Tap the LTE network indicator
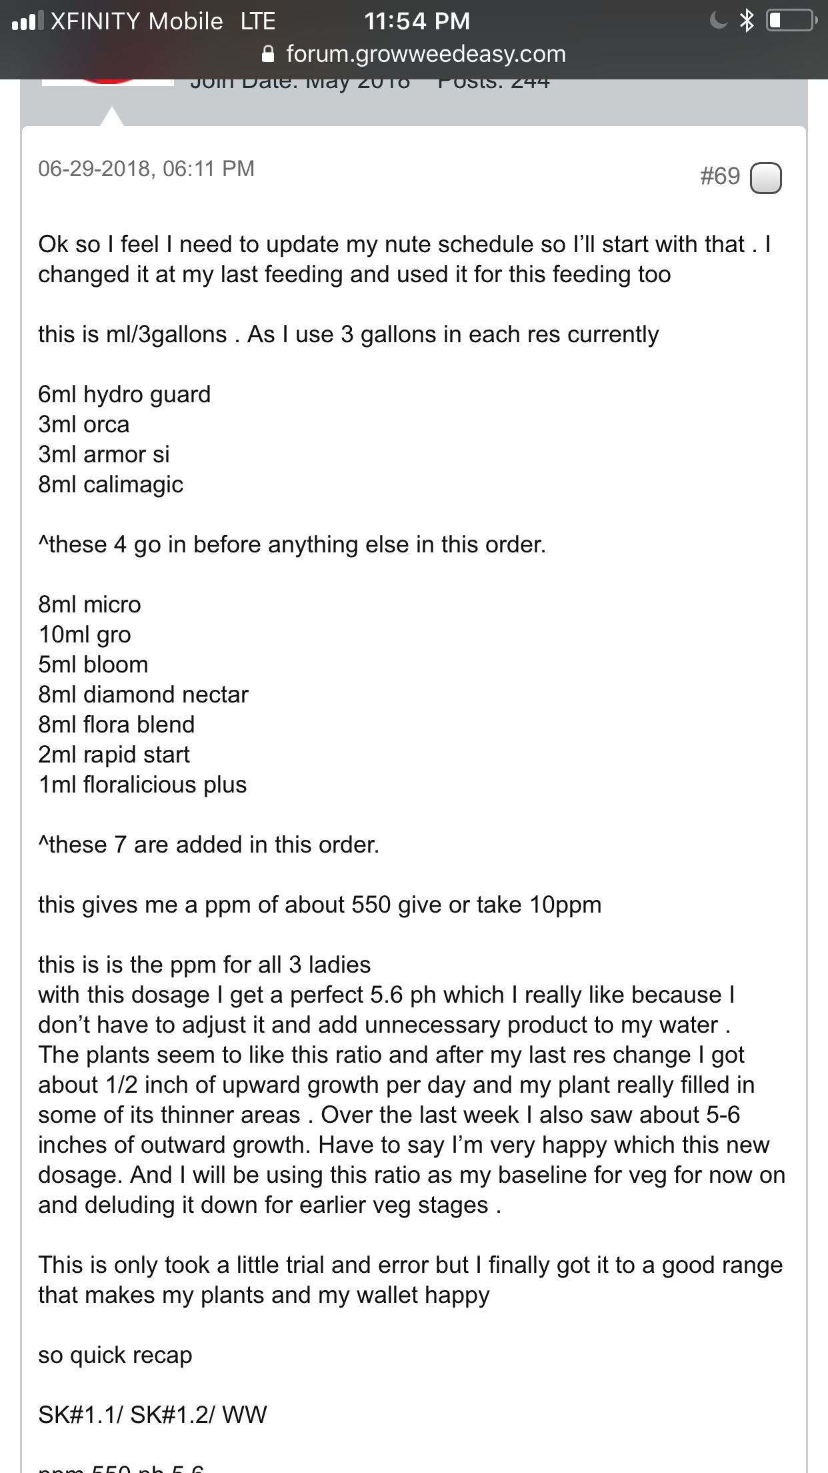This screenshot has width=828, height=1473. point(258,21)
